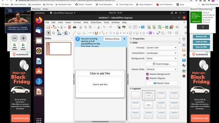Image resolution: width=219 pixels, height=123 pixels.
Task: Expand the Line Color dropdown arrow
Action: [x=63, y=33]
